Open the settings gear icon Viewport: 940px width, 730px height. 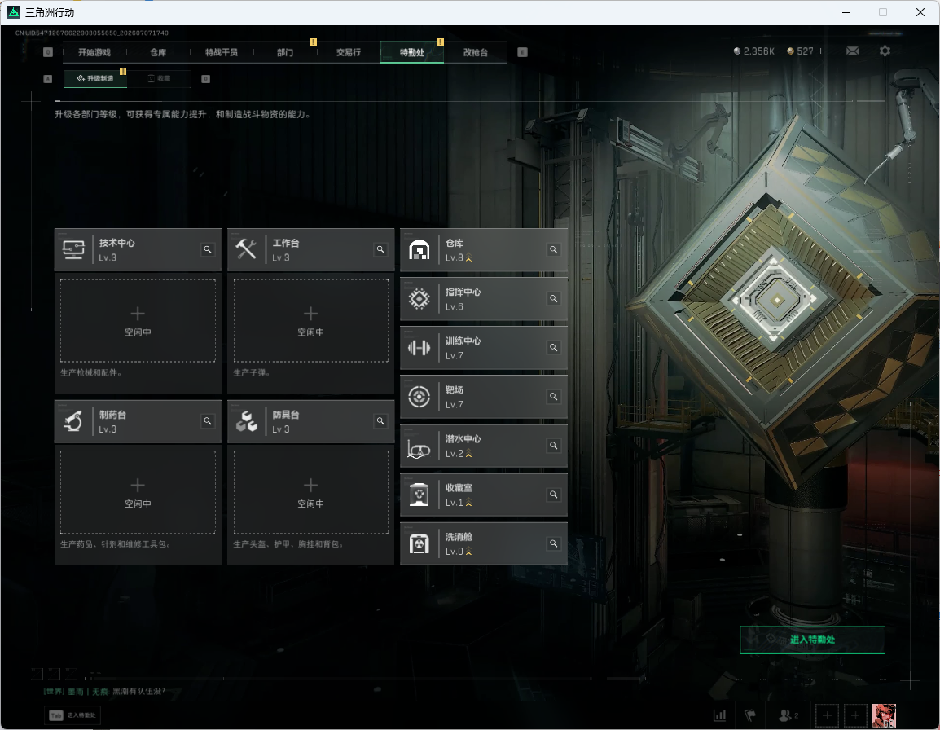click(x=885, y=51)
